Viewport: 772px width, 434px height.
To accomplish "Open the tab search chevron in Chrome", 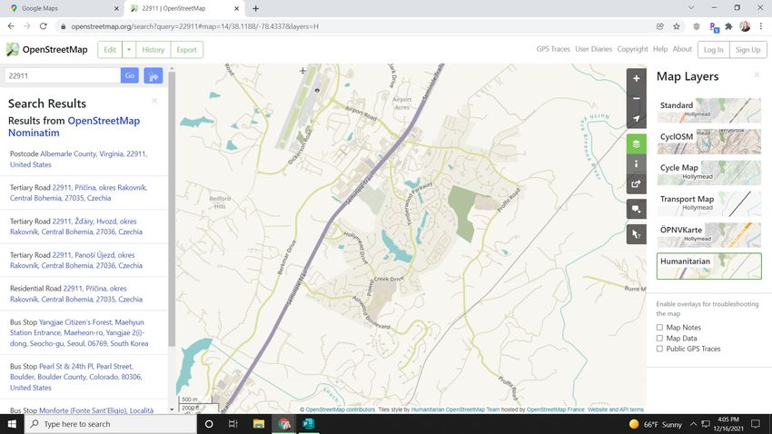I will click(x=691, y=8).
